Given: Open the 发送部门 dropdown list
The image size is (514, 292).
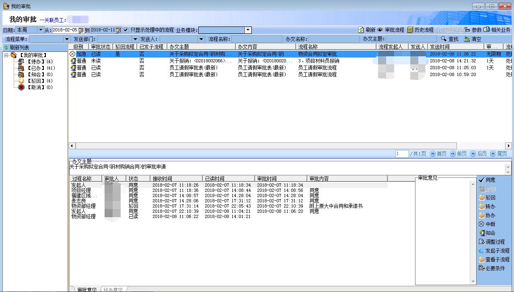Looking at the screenshot, I should pyautogui.click(x=134, y=39).
